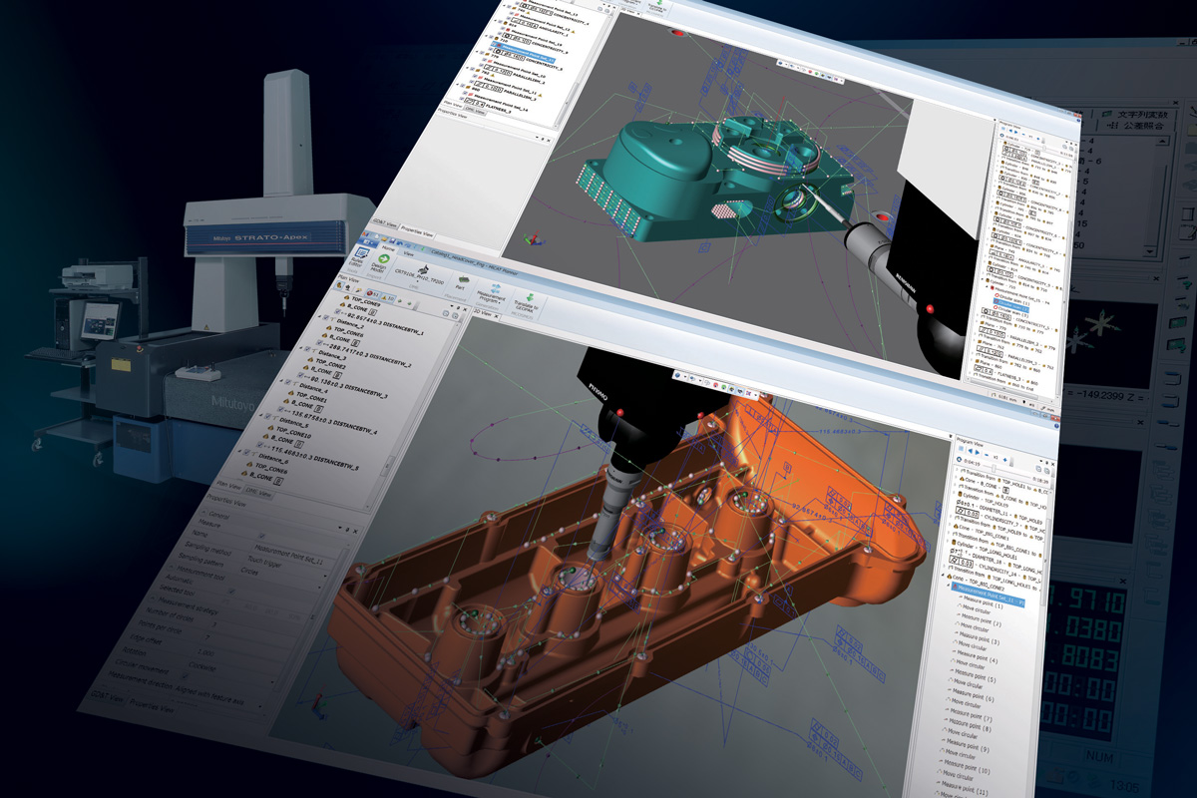Image resolution: width=1197 pixels, height=798 pixels.
Task: Increase simulation speed with the plus icon
Action: click(1005, 459)
